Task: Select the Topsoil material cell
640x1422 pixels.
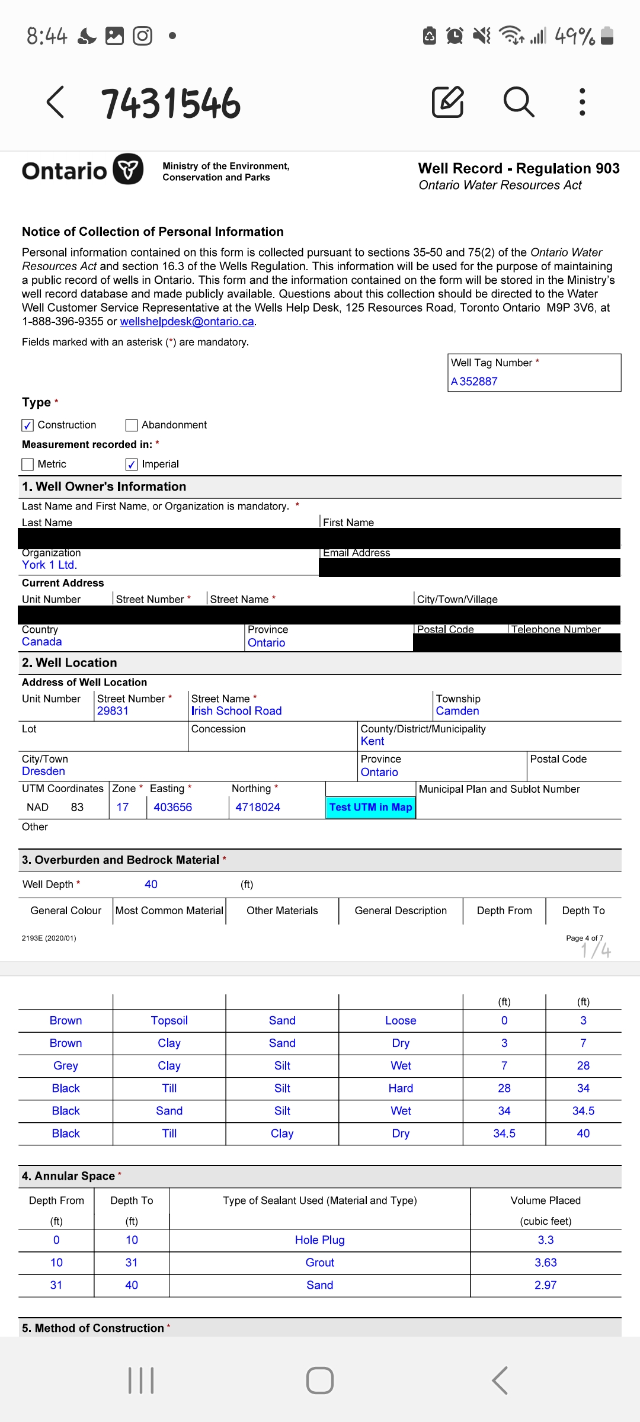Action: click(169, 1021)
